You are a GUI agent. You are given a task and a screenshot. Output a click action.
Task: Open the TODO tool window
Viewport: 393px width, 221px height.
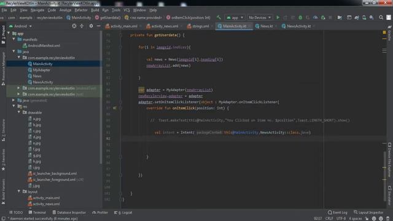coord(16,212)
